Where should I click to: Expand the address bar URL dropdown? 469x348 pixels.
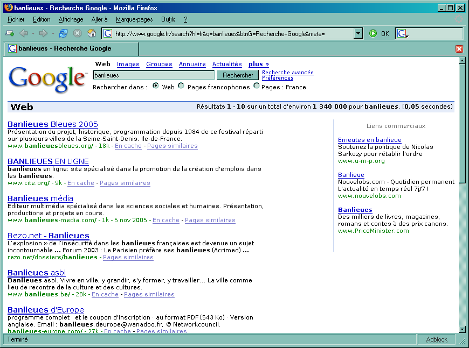pyautogui.click(x=358, y=33)
